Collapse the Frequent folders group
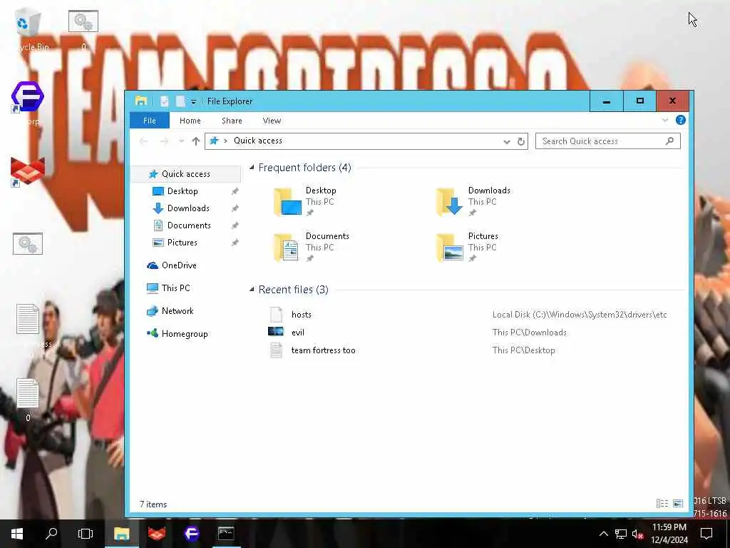 click(x=252, y=167)
